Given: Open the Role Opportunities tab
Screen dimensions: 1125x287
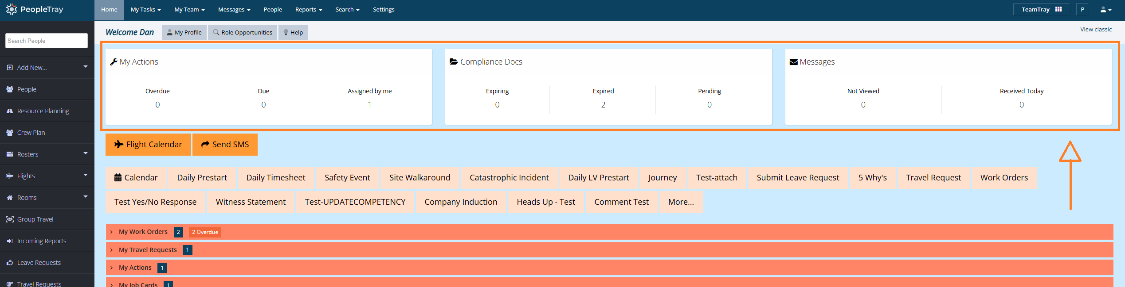Looking at the screenshot, I should pyautogui.click(x=243, y=32).
